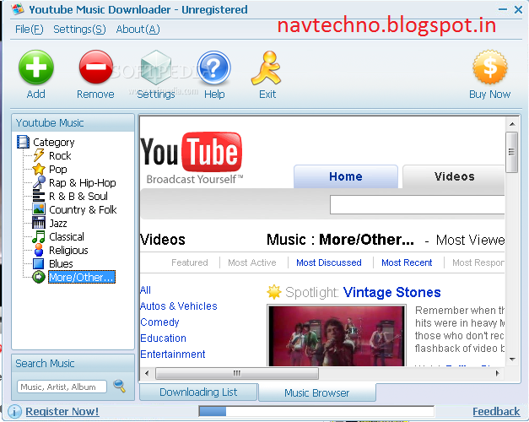Click the All category link
529x422 pixels.
145,290
